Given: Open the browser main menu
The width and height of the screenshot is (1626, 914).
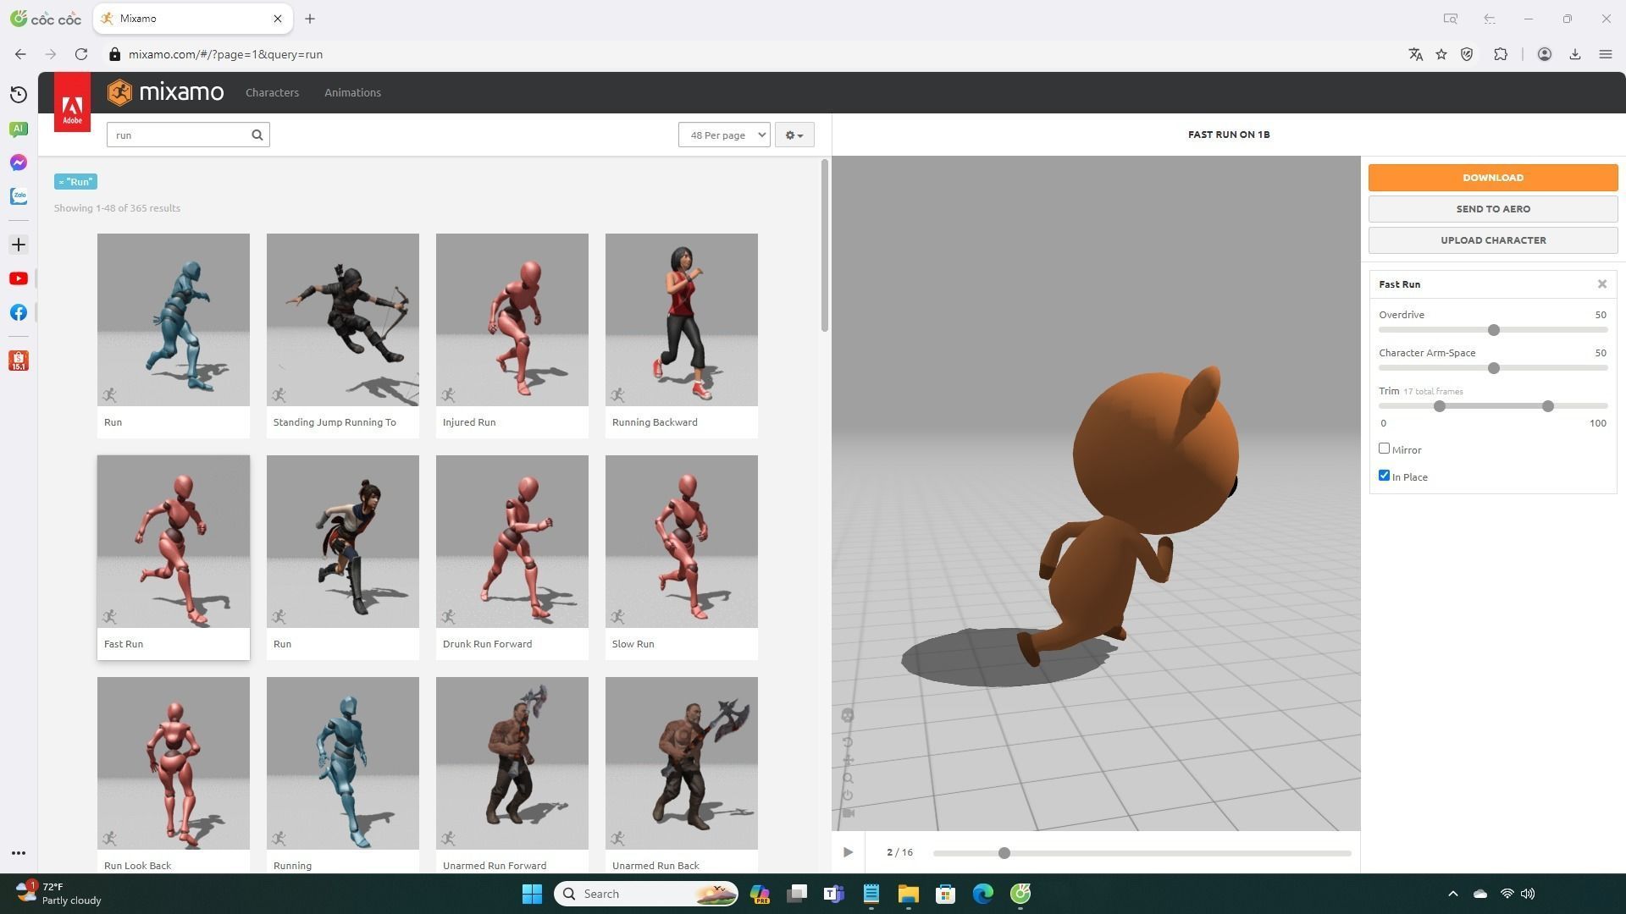Looking at the screenshot, I should [1605, 54].
